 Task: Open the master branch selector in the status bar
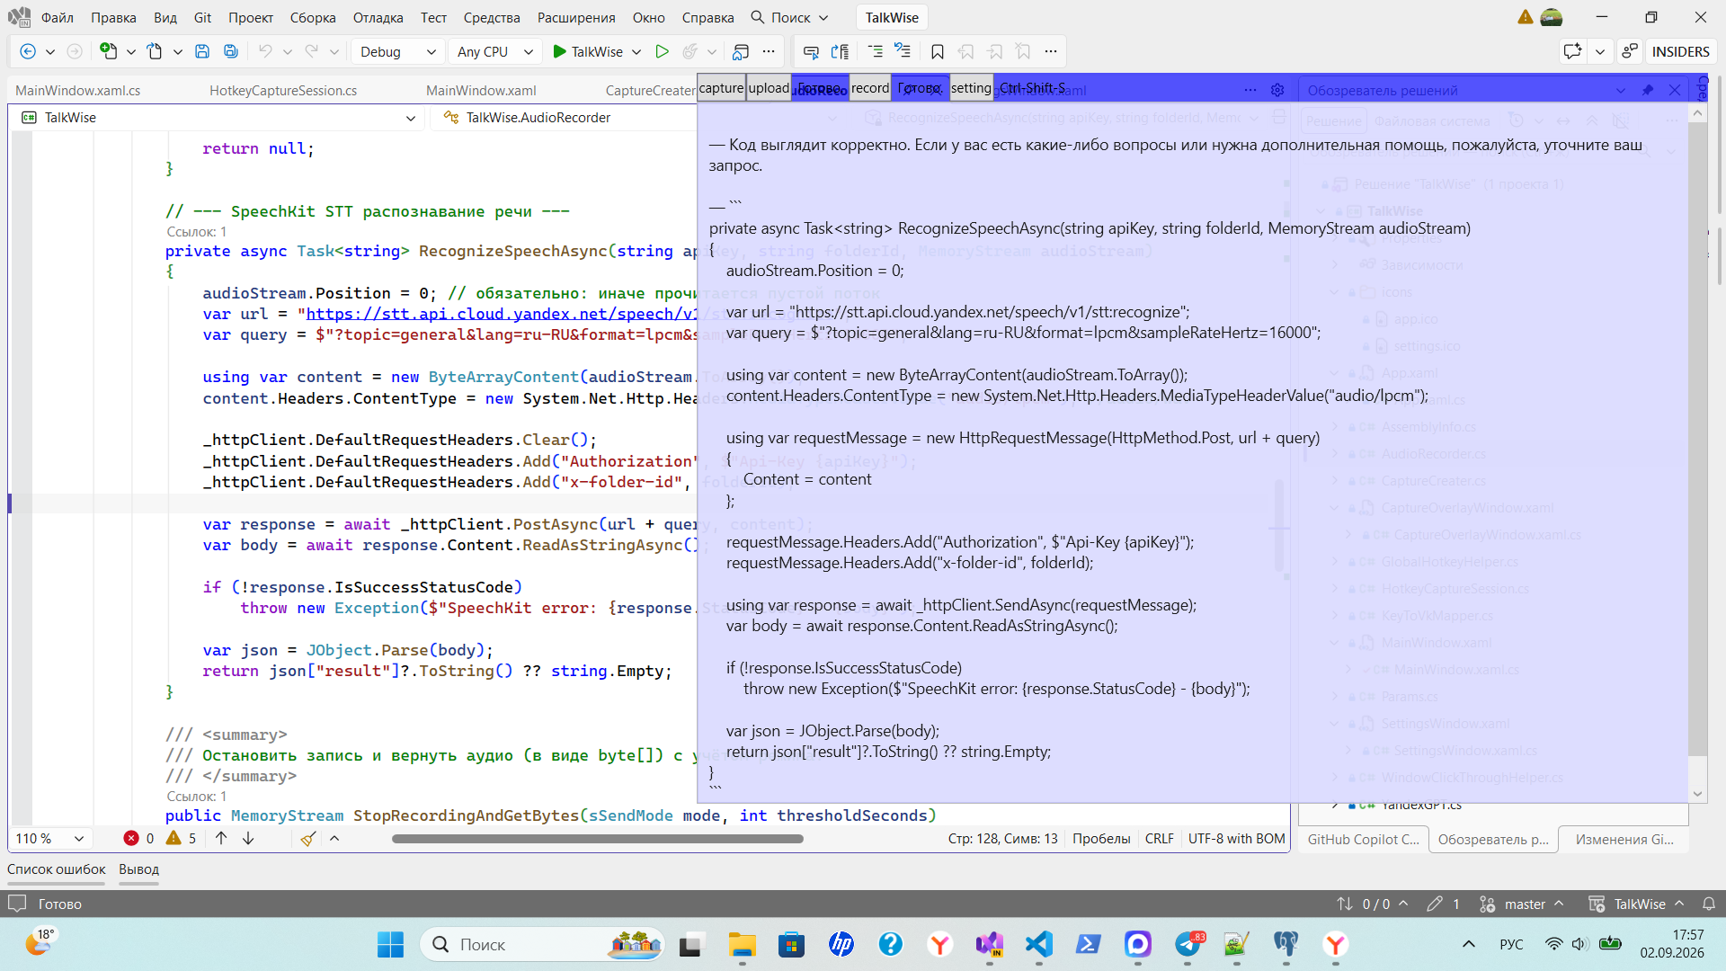(1522, 904)
